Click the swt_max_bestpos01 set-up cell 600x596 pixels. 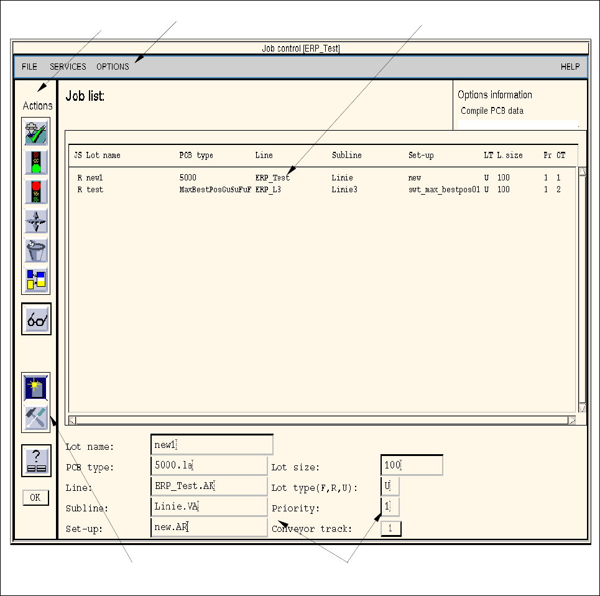pyautogui.click(x=444, y=190)
